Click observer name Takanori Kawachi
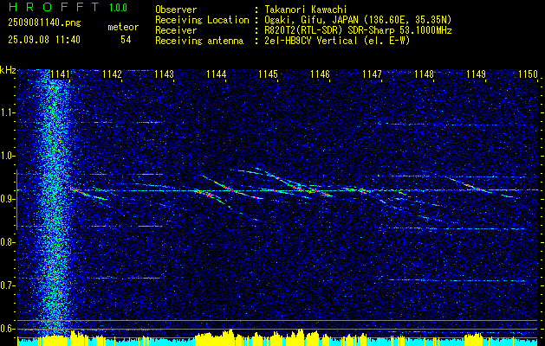 [305, 10]
